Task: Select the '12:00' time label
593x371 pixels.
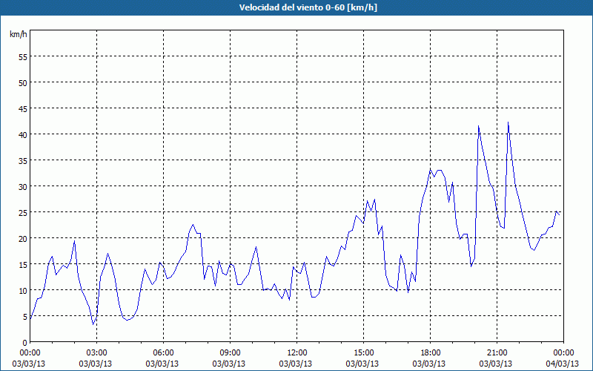Action: tap(297, 353)
